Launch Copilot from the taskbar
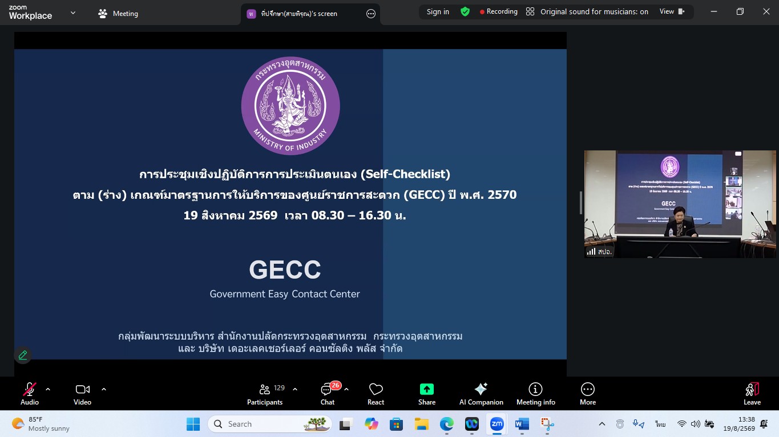 click(372, 424)
